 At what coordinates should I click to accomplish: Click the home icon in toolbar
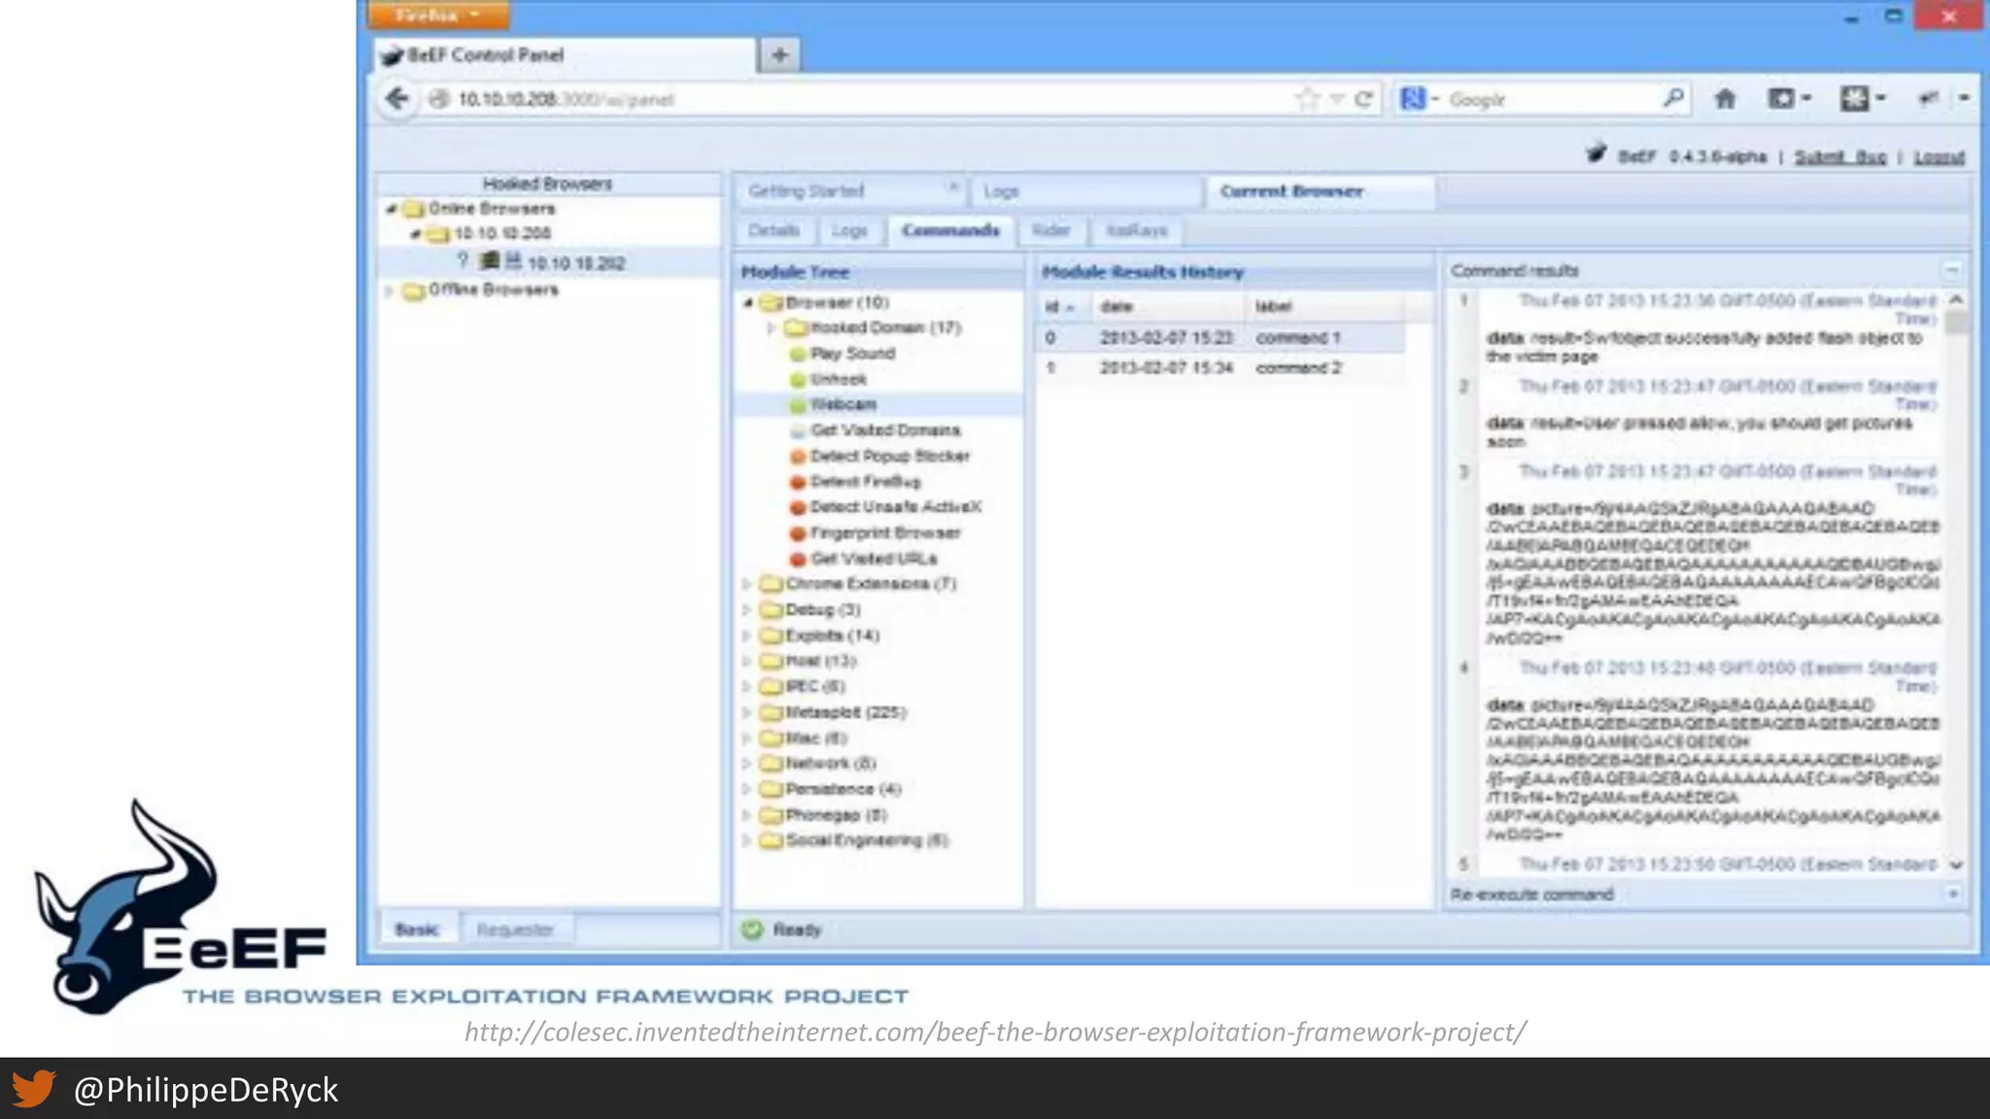[1725, 98]
